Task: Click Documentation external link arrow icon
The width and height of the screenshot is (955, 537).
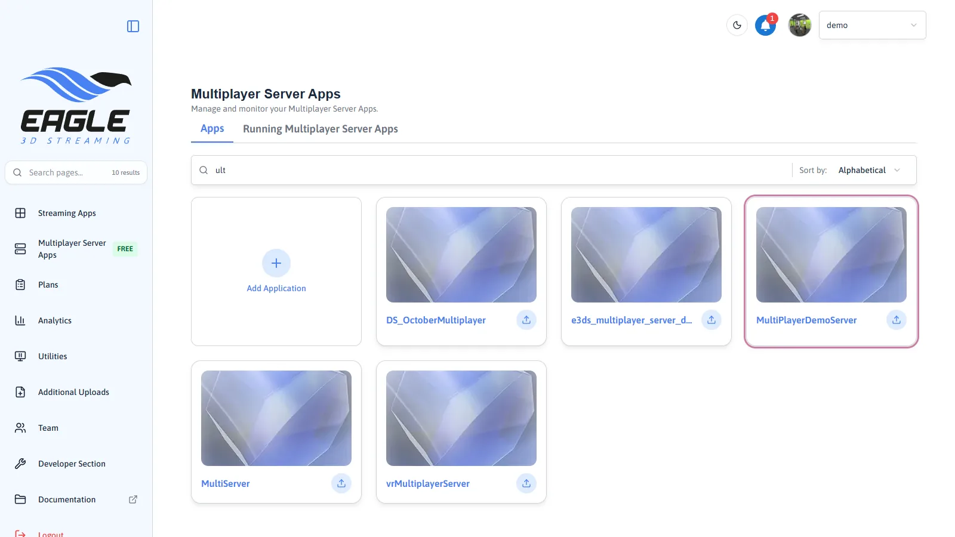Action: (x=133, y=499)
